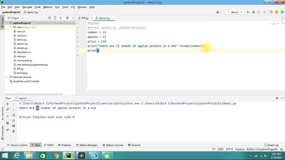This screenshot has width=285, height=160.
Task: Start debugging with the bug icon
Action: click(253, 12)
